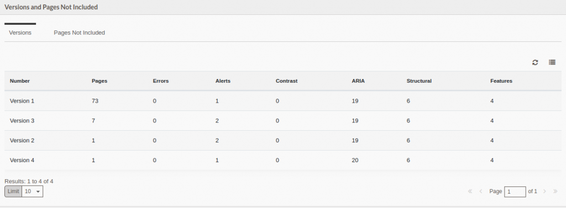Select the Version 2 row
566x208 pixels.
pos(282,141)
